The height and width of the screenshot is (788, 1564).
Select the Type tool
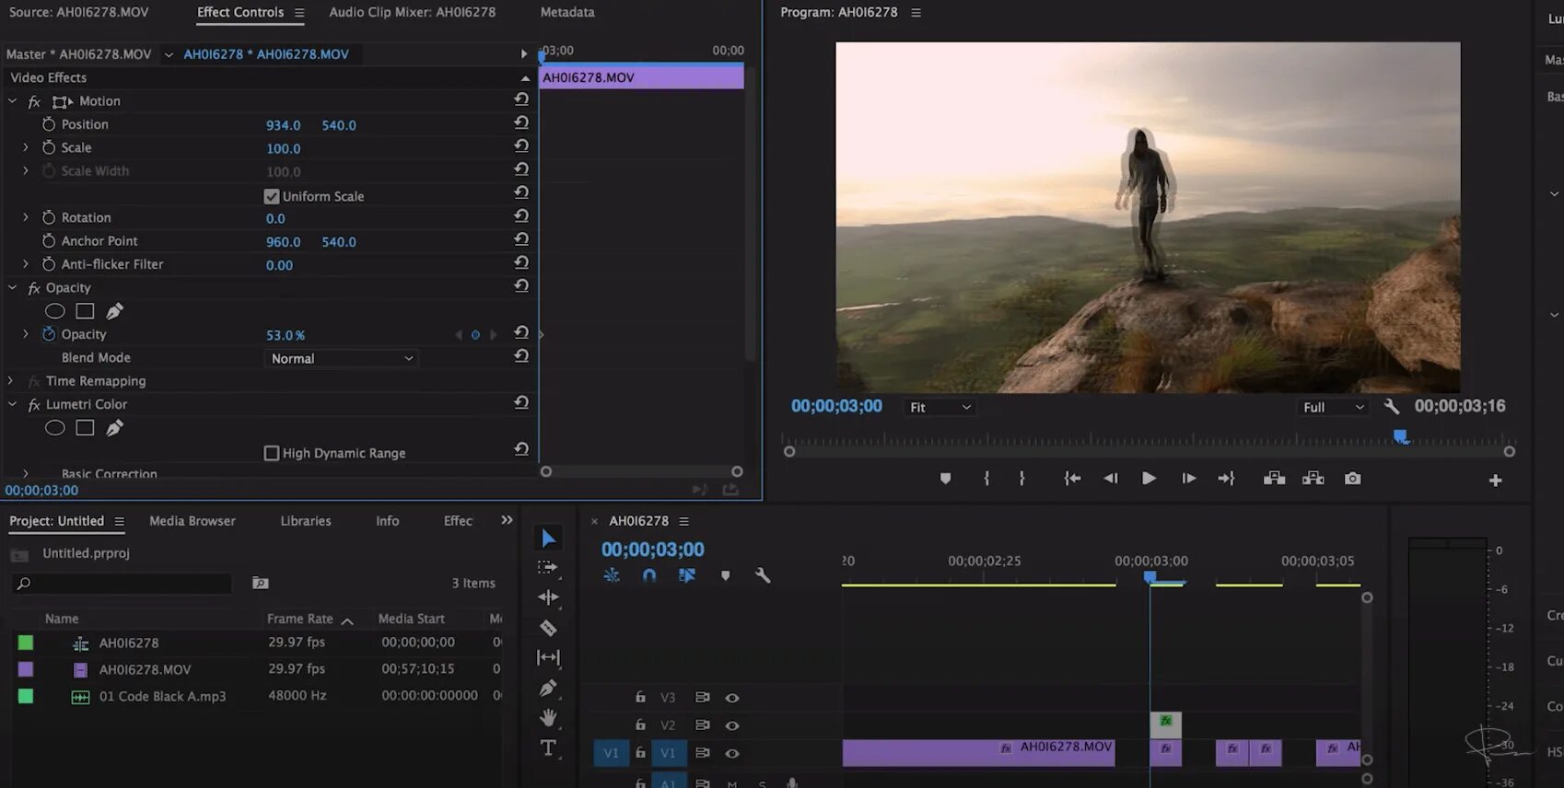pyautogui.click(x=548, y=748)
